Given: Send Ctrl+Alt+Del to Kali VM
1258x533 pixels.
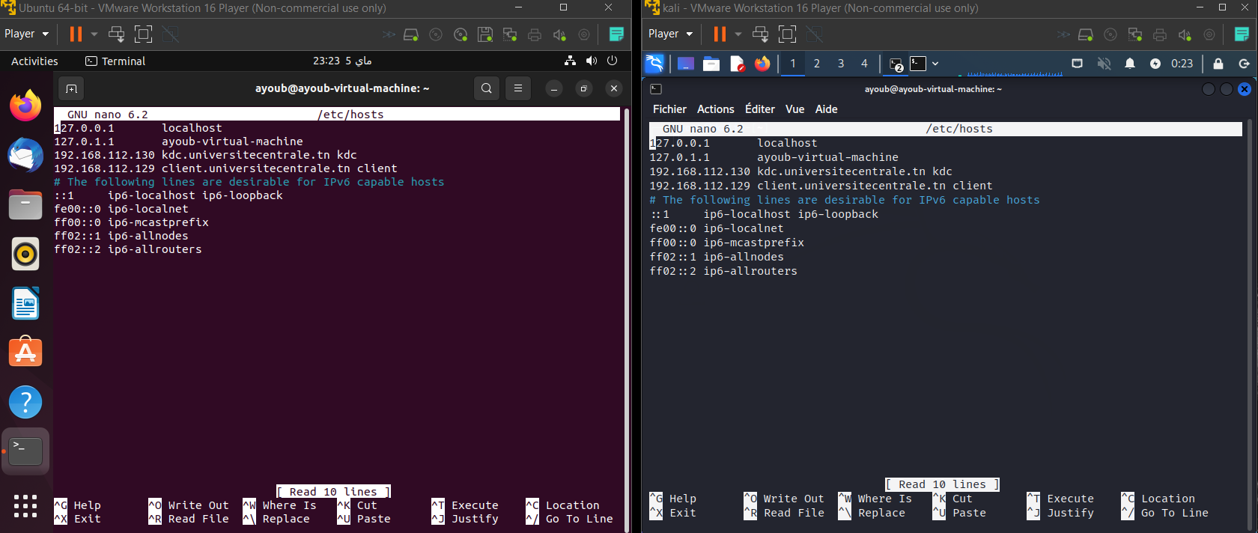Looking at the screenshot, I should [761, 34].
